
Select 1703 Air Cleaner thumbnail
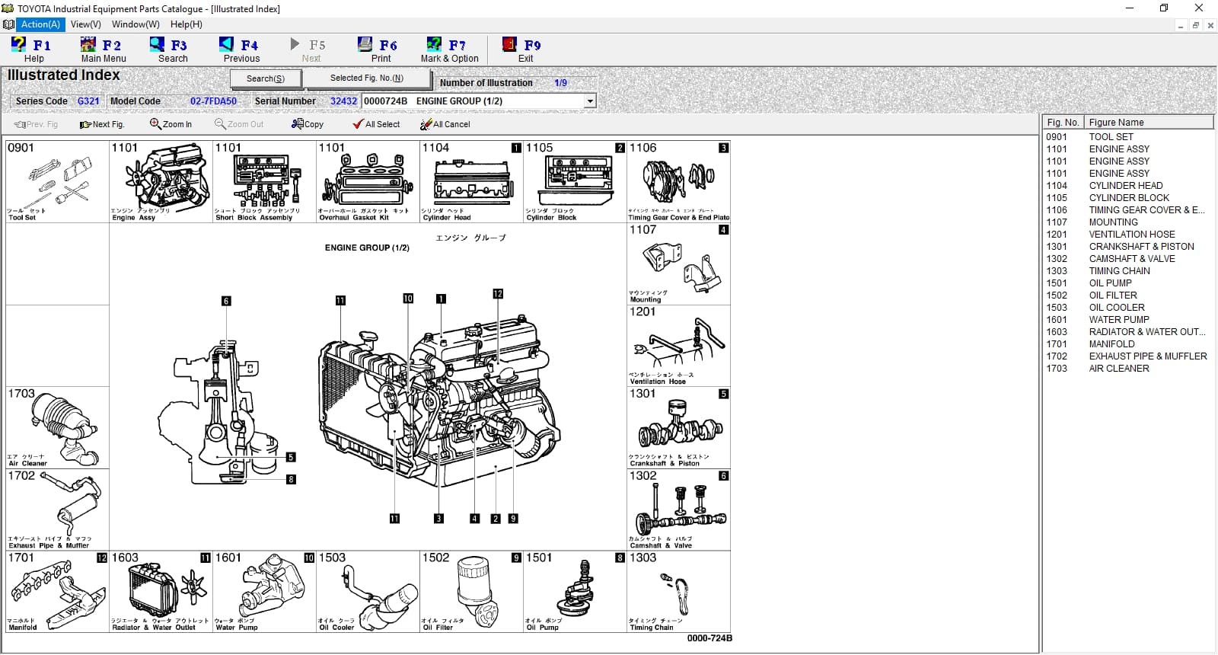point(57,428)
